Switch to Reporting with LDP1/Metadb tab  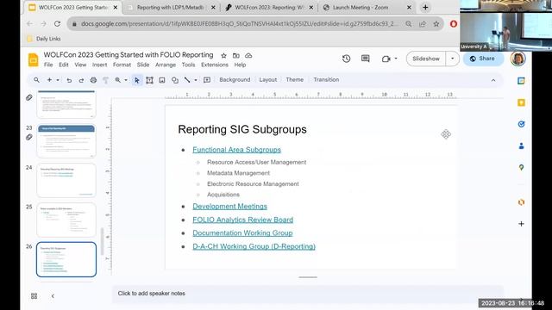171,8
